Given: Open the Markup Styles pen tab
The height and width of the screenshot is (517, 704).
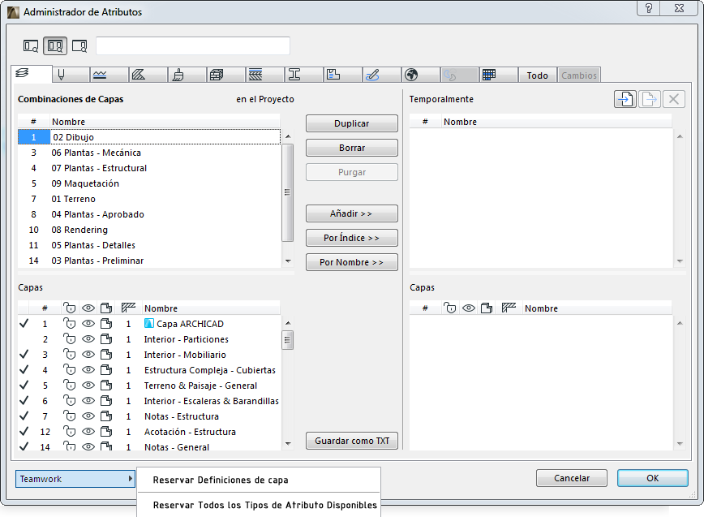Looking at the screenshot, I should tap(382, 75).
